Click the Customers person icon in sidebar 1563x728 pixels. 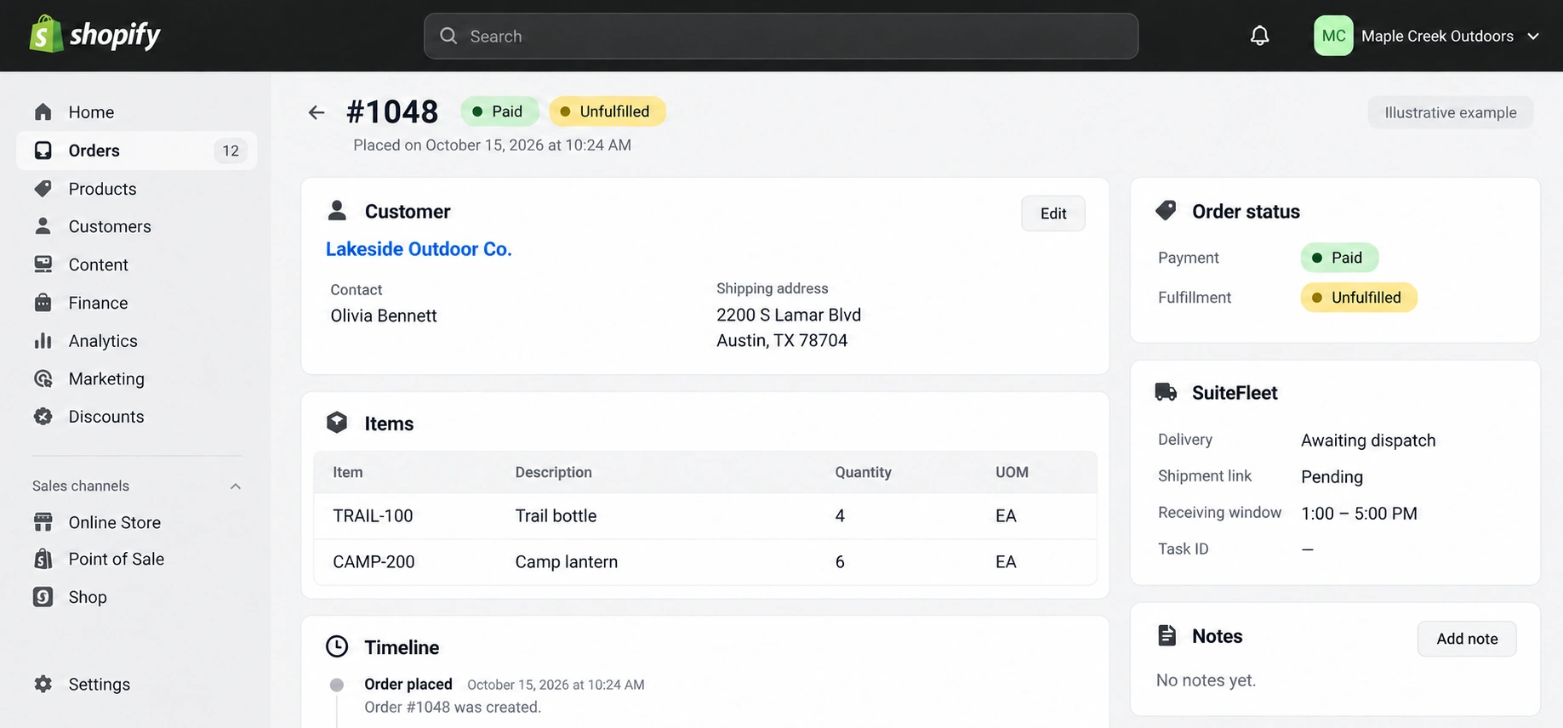43,226
